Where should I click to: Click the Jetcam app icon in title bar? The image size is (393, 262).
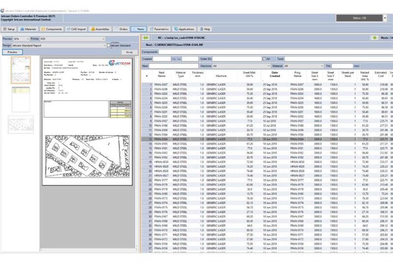coord(2,11)
